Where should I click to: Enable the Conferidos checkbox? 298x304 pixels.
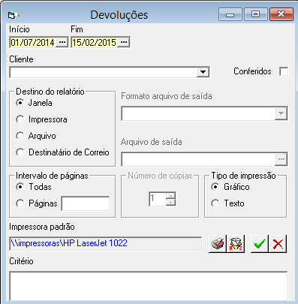point(284,71)
